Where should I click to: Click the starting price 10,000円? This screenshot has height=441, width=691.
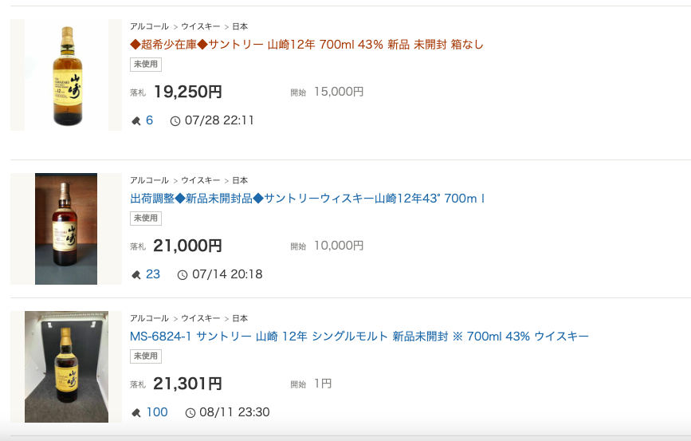[x=339, y=246]
